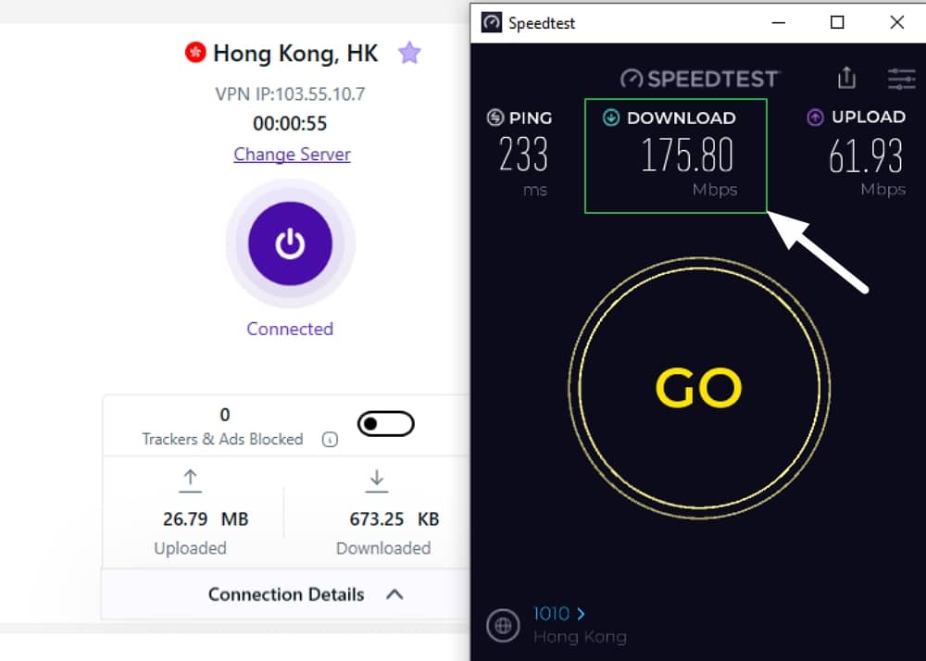
Task: Click the ping icon next to PING
Action: 494,118
